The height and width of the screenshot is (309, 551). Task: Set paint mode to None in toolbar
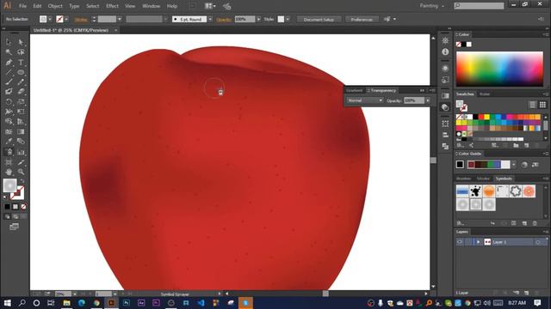click(23, 207)
